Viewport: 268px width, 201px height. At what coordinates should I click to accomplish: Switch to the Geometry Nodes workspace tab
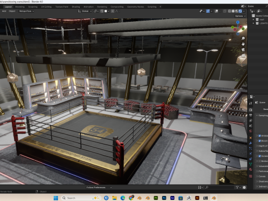coord(136,7)
